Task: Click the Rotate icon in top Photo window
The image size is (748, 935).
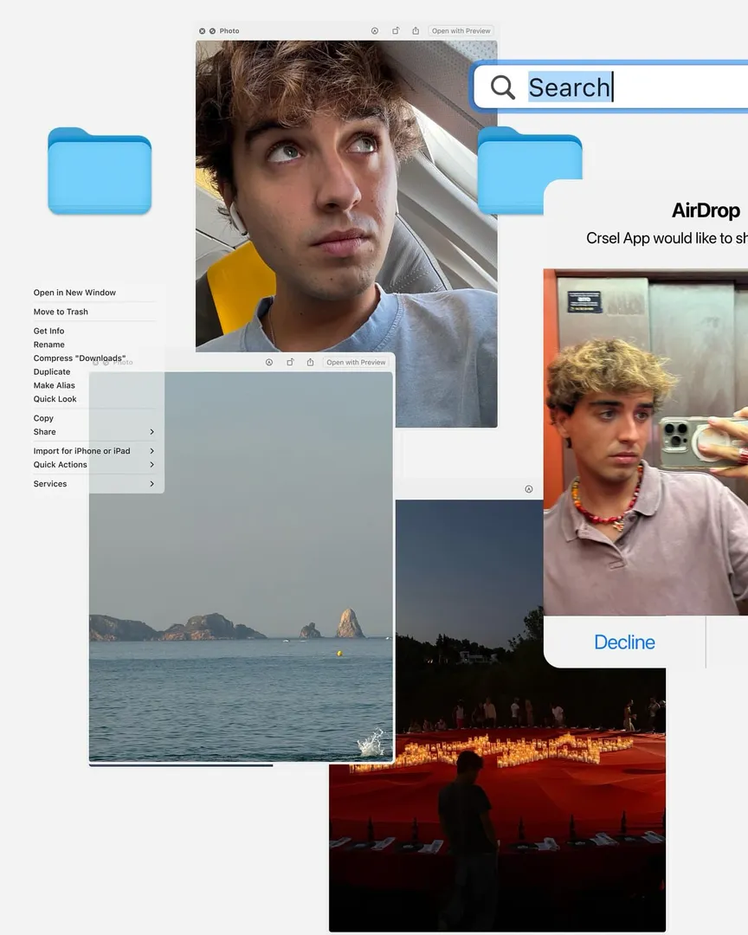Action: (x=396, y=30)
